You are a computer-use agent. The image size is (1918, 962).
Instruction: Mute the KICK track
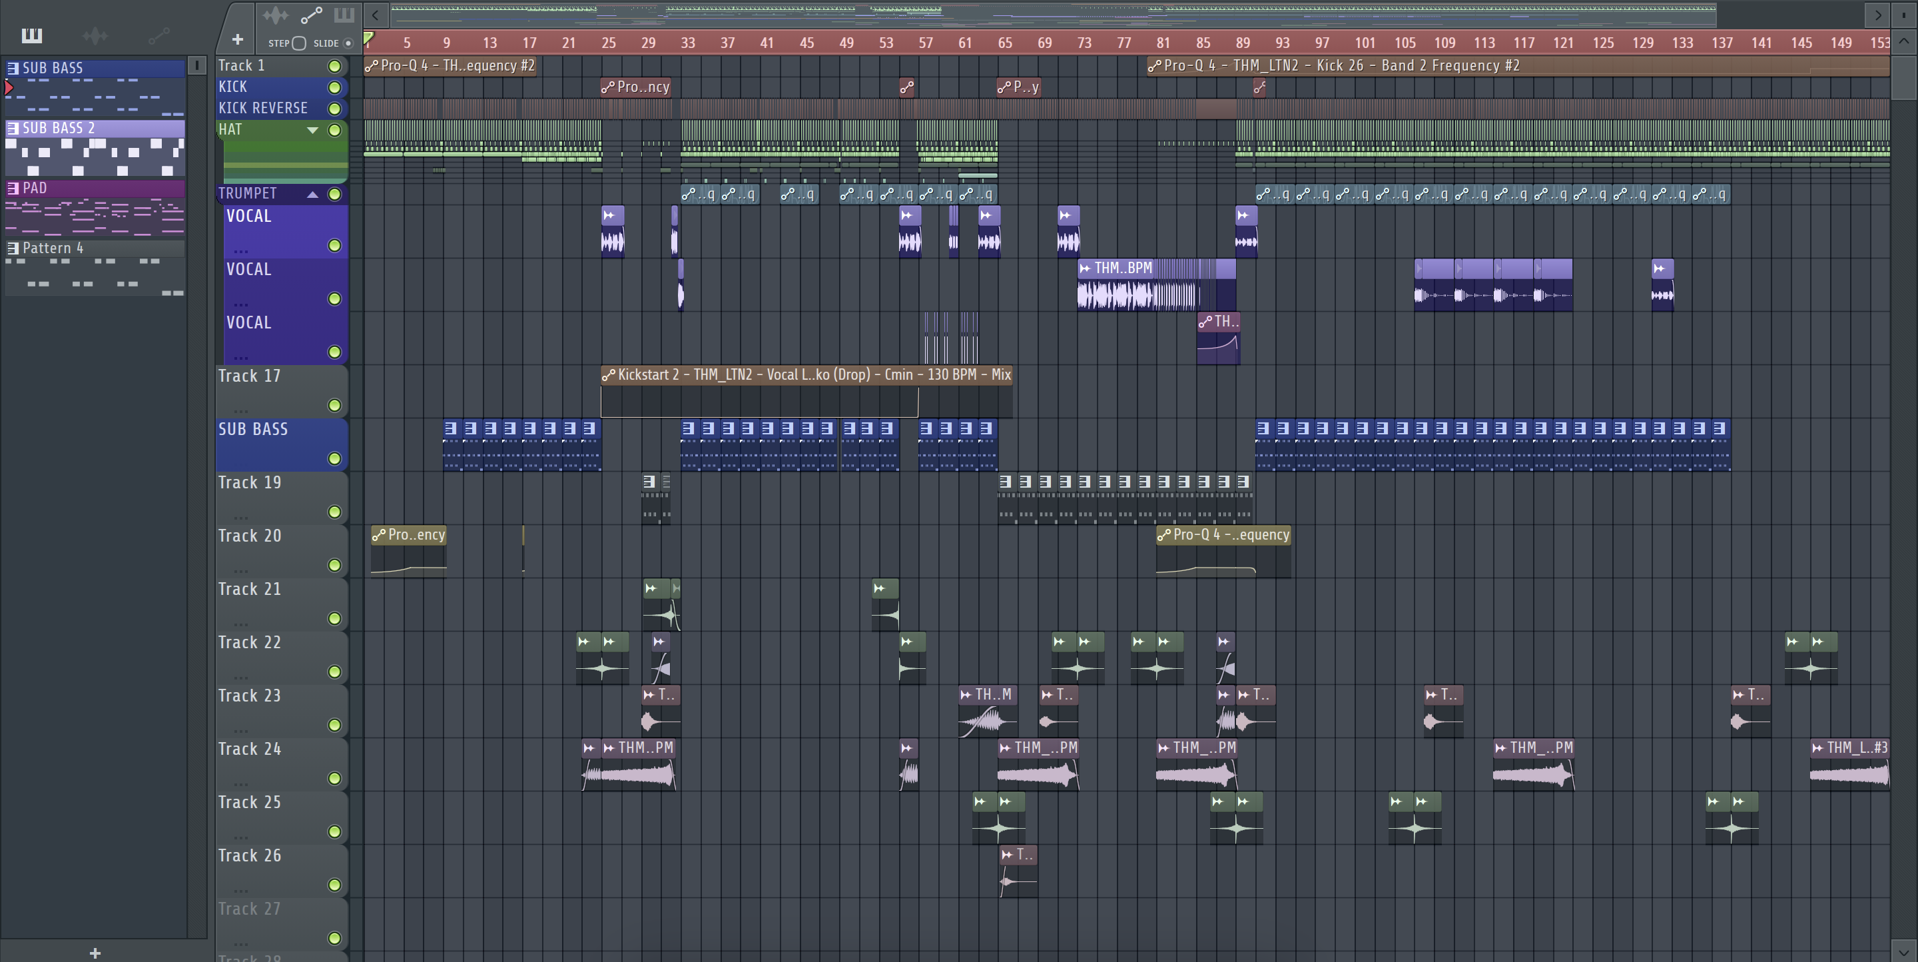point(335,88)
